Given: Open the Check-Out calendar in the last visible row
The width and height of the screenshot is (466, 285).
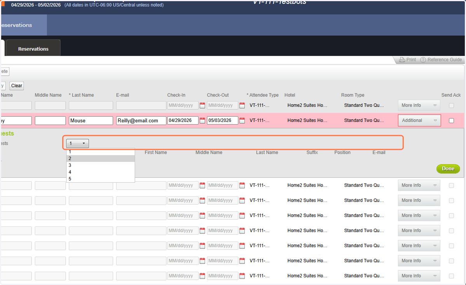Looking at the screenshot, I should pyautogui.click(x=242, y=276).
